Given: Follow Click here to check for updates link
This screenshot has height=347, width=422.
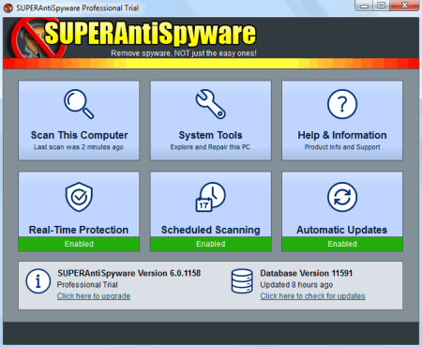Looking at the screenshot, I should [312, 296].
